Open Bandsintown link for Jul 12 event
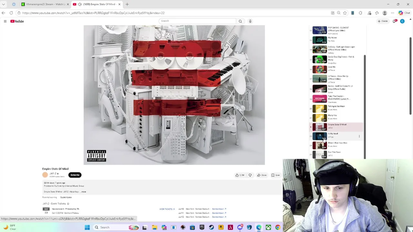 click(x=219, y=217)
